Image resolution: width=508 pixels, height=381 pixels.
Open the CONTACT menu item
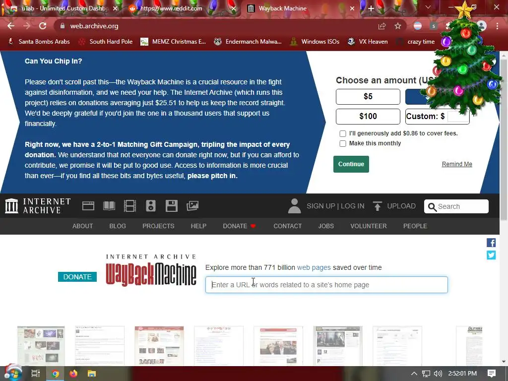pos(288,226)
